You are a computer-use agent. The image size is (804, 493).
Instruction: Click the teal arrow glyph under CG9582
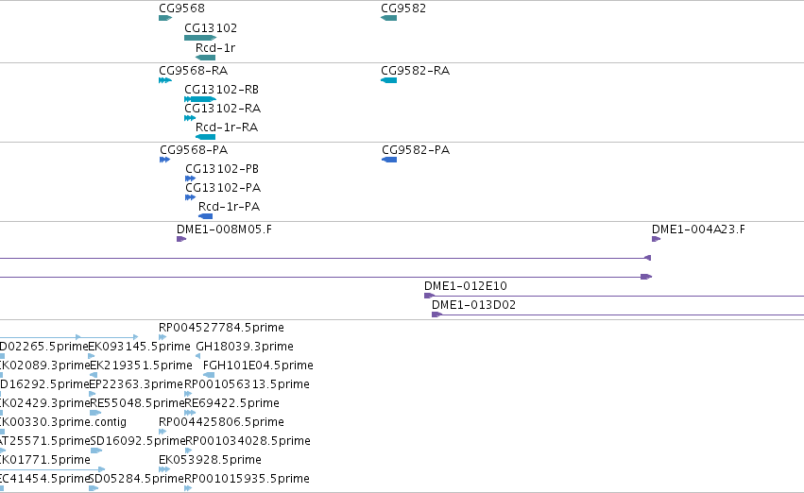tap(388, 18)
